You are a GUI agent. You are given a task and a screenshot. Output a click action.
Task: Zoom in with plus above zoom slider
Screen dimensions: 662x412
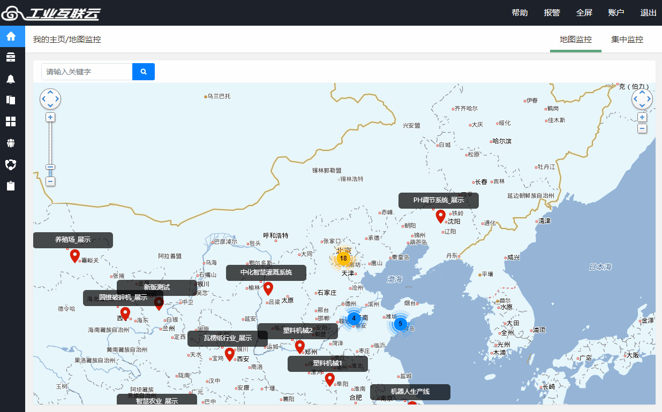50,117
